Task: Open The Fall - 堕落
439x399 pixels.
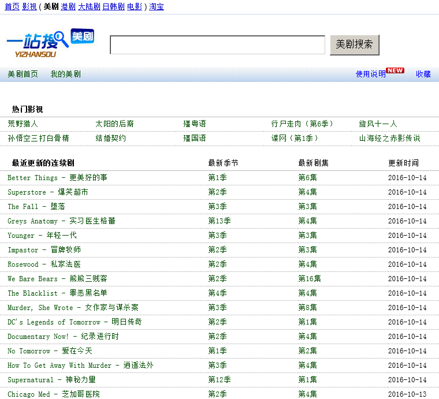Action: pos(36,207)
